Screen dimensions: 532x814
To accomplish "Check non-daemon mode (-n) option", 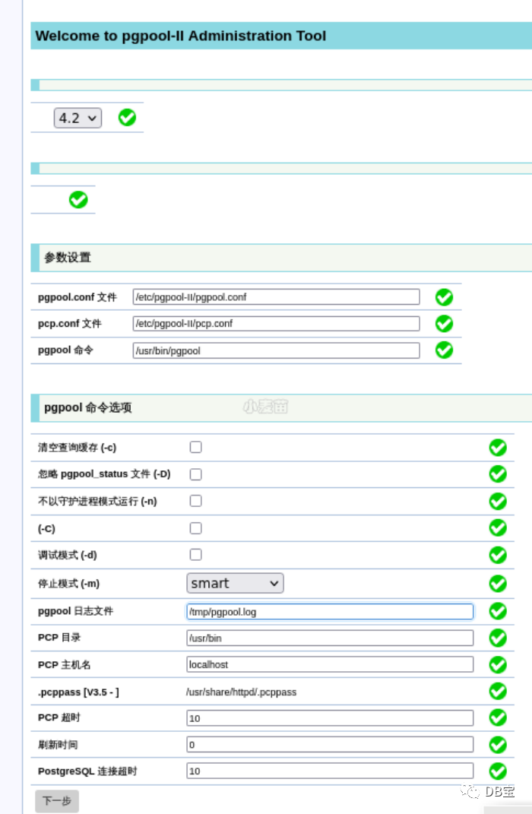I will (195, 501).
